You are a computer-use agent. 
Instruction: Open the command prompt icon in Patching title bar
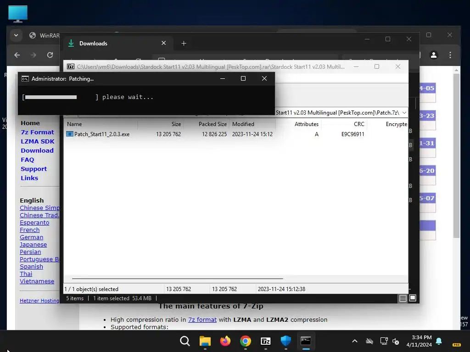[25, 79]
